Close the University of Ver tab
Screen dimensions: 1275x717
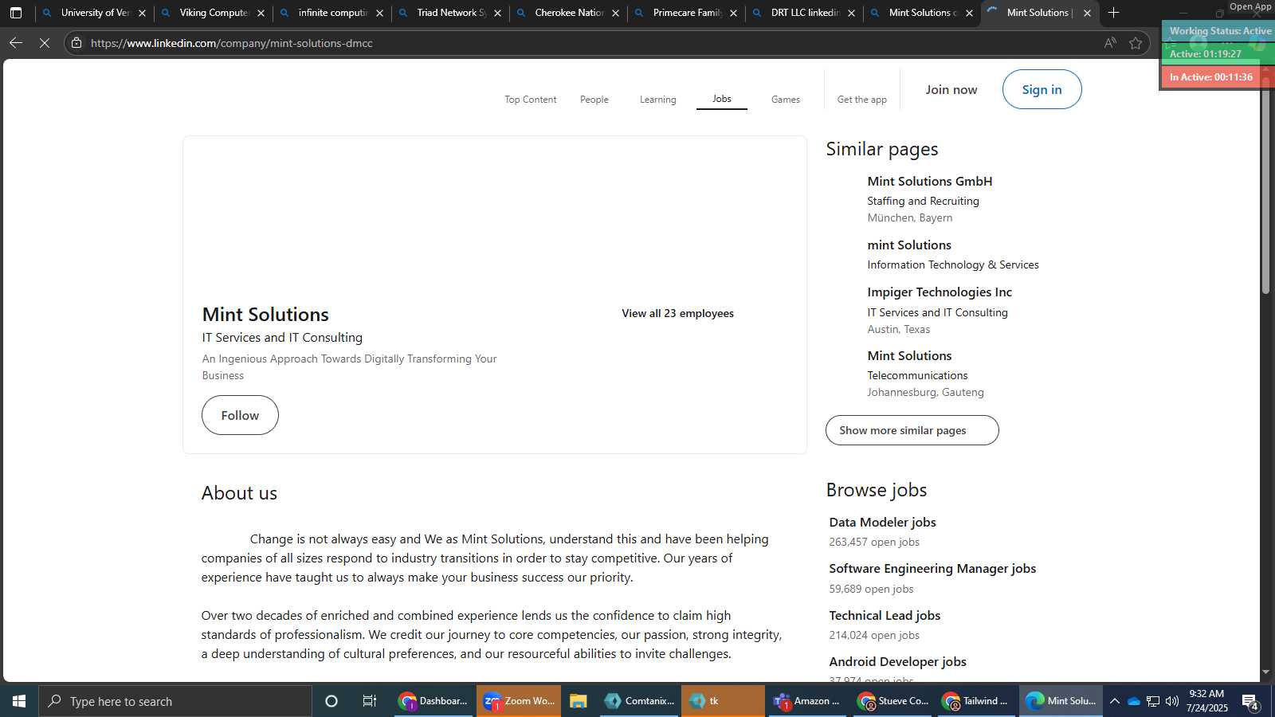click(143, 13)
